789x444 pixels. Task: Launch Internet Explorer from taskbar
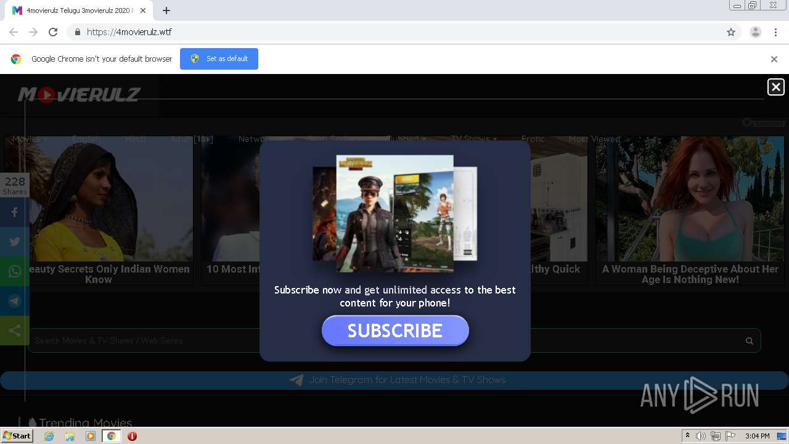point(49,436)
